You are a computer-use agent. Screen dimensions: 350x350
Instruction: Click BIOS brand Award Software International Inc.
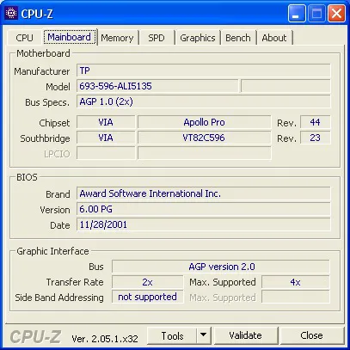click(x=204, y=193)
